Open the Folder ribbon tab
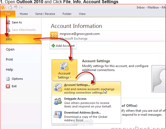Screen dimensions: 166x129 (x=67, y=14)
